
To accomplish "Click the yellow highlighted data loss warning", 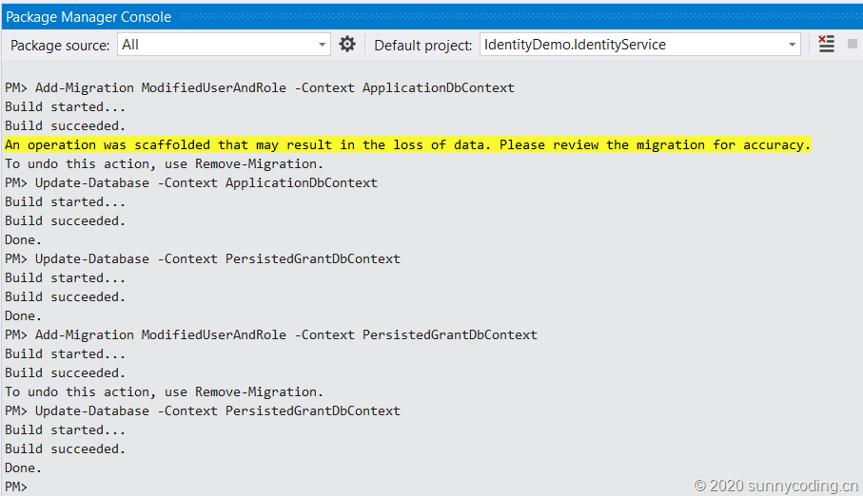I will (407, 144).
